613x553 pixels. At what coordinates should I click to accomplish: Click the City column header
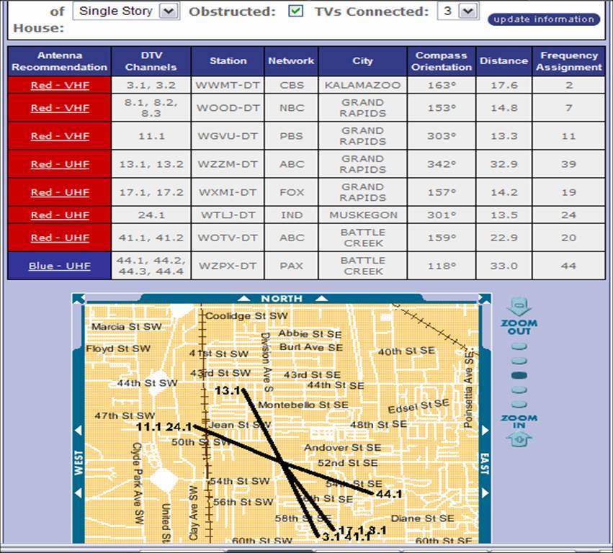point(363,61)
